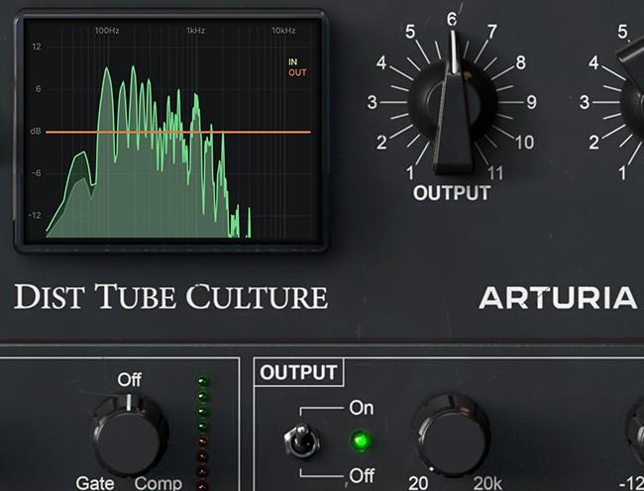Click the 'Off' label below the output switch

click(x=362, y=476)
